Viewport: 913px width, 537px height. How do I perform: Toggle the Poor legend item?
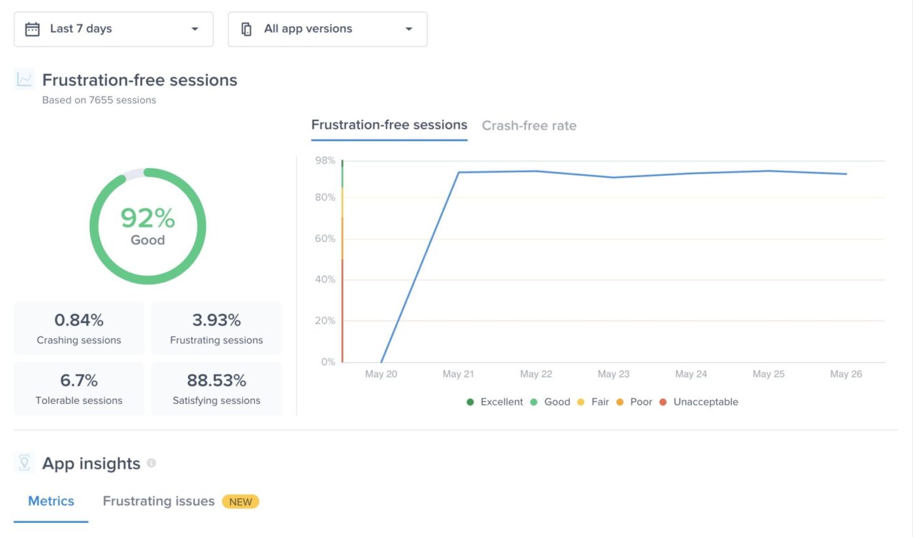[633, 402]
